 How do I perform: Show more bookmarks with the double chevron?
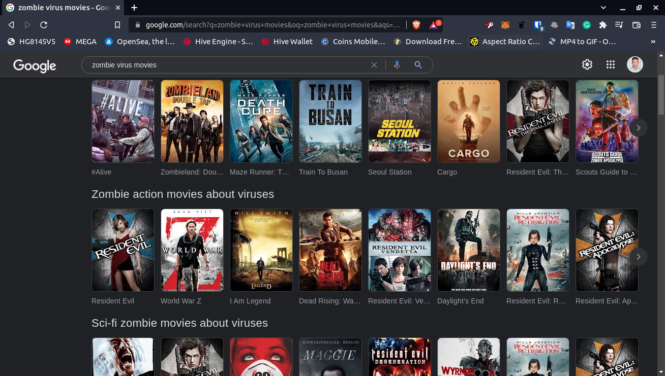click(x=653, y=42)
